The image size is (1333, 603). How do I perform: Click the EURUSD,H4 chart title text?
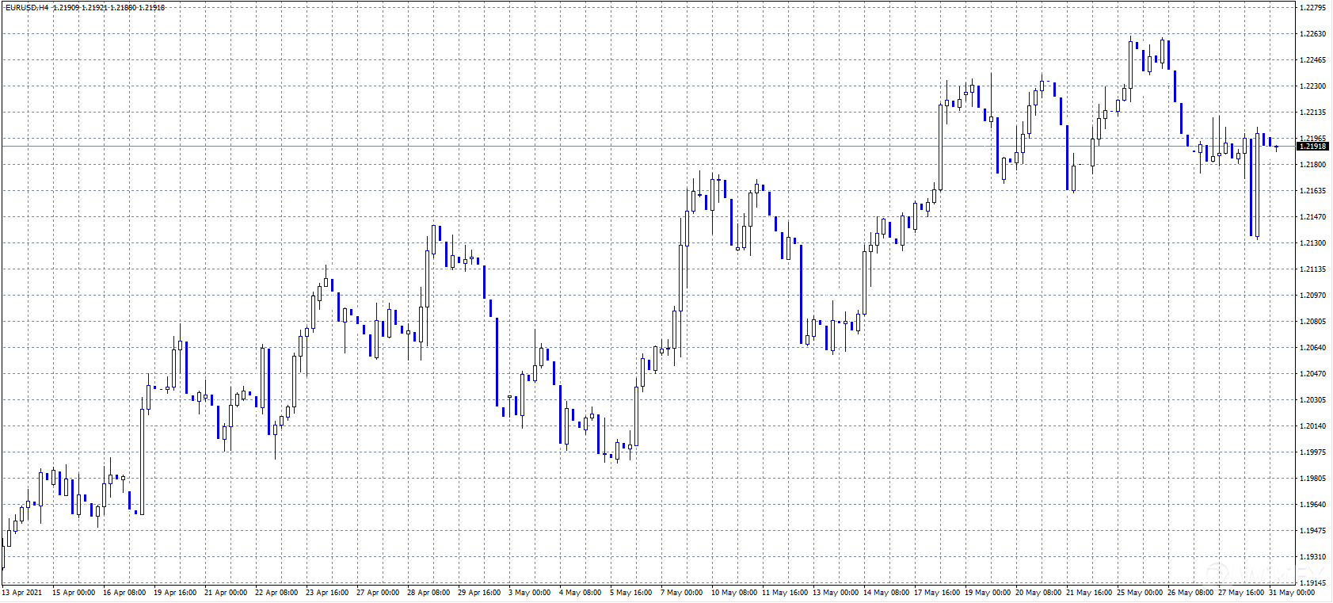pos(27,7)
